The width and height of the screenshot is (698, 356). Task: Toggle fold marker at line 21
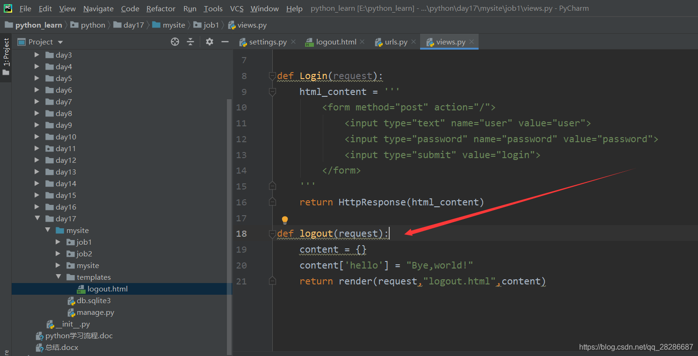[x=272, y=281]
